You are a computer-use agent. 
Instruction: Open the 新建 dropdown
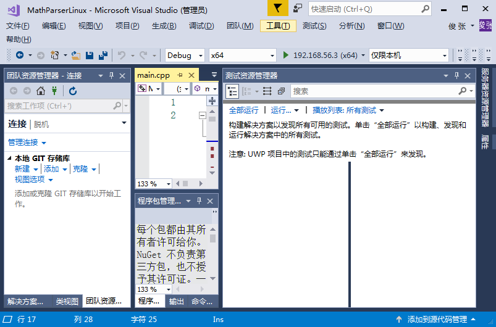coord(27,169)
